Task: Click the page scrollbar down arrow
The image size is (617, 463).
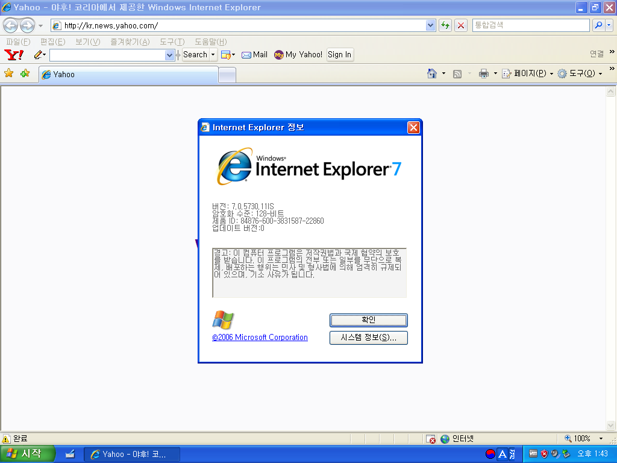Action: coord(610,425)
